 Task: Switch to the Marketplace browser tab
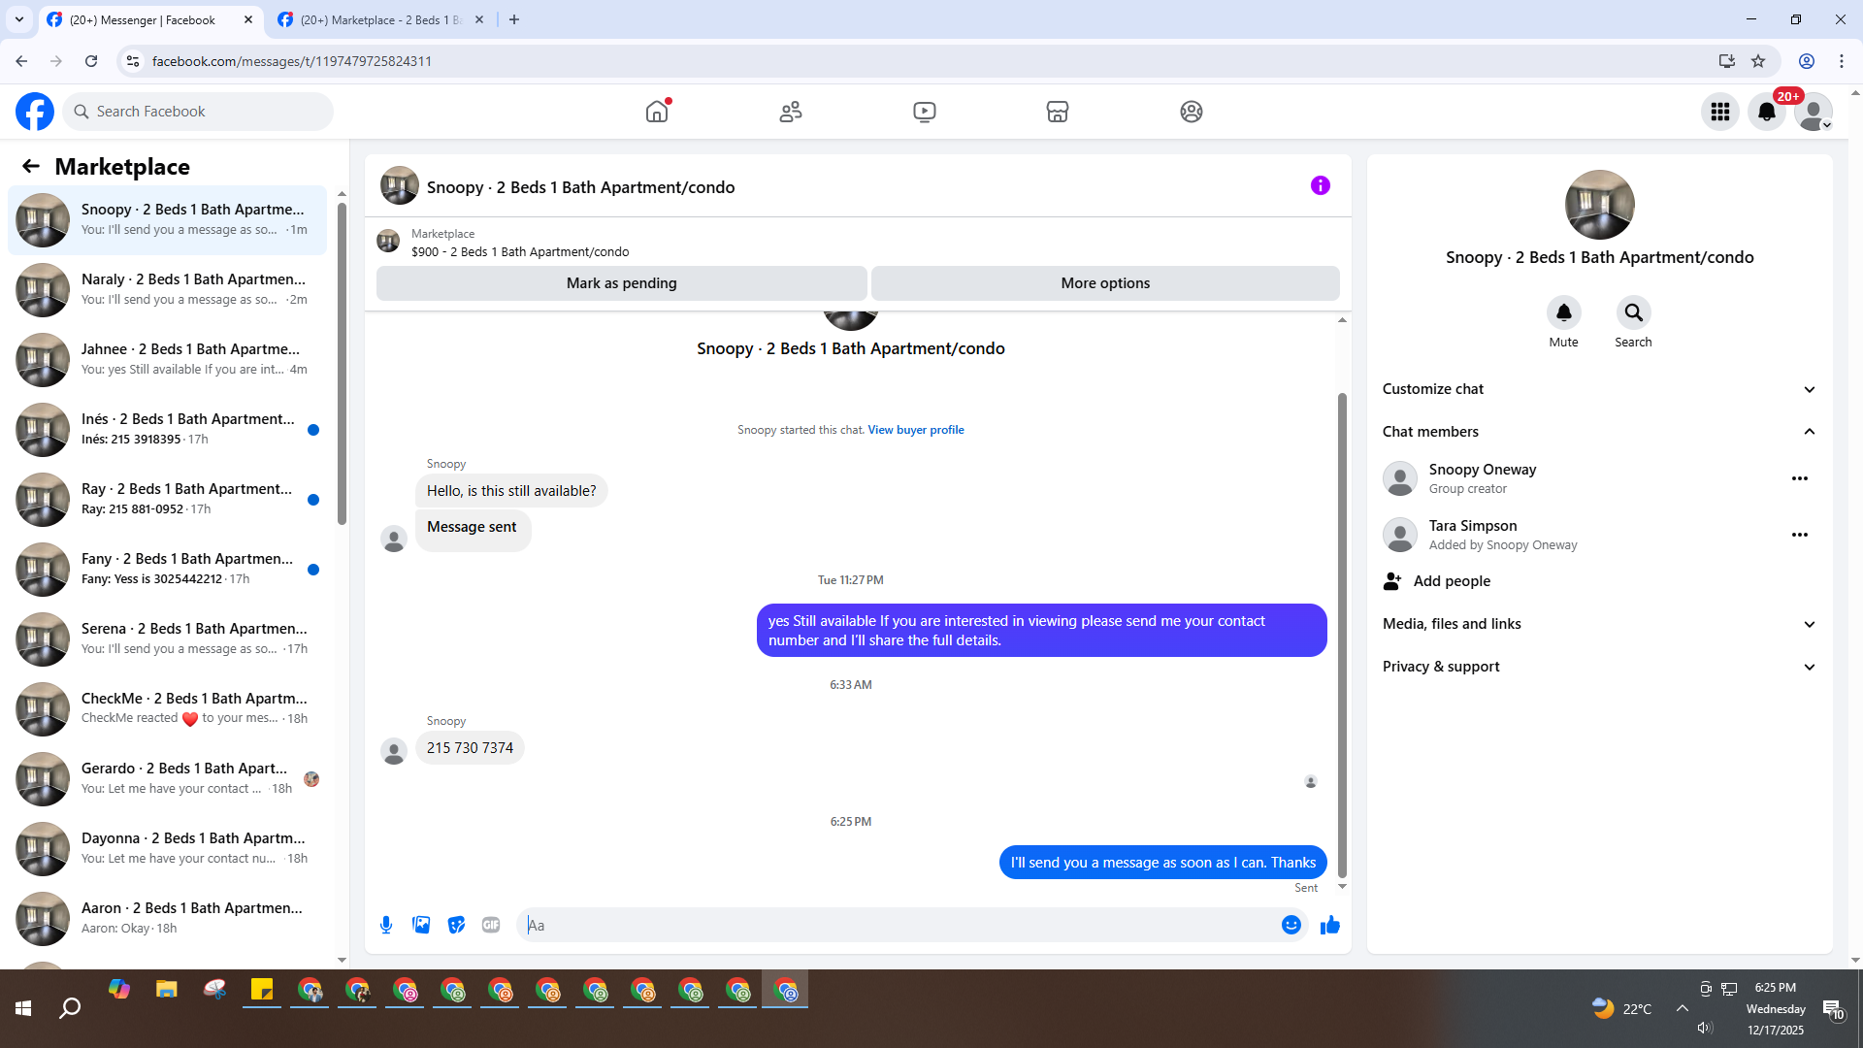tap(378, 19)
